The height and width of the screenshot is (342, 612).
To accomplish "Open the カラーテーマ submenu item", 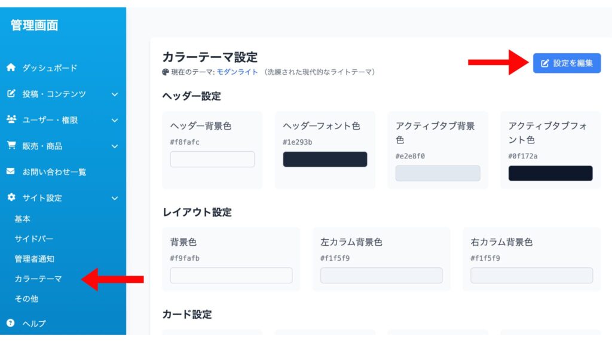I will (38, 279).
